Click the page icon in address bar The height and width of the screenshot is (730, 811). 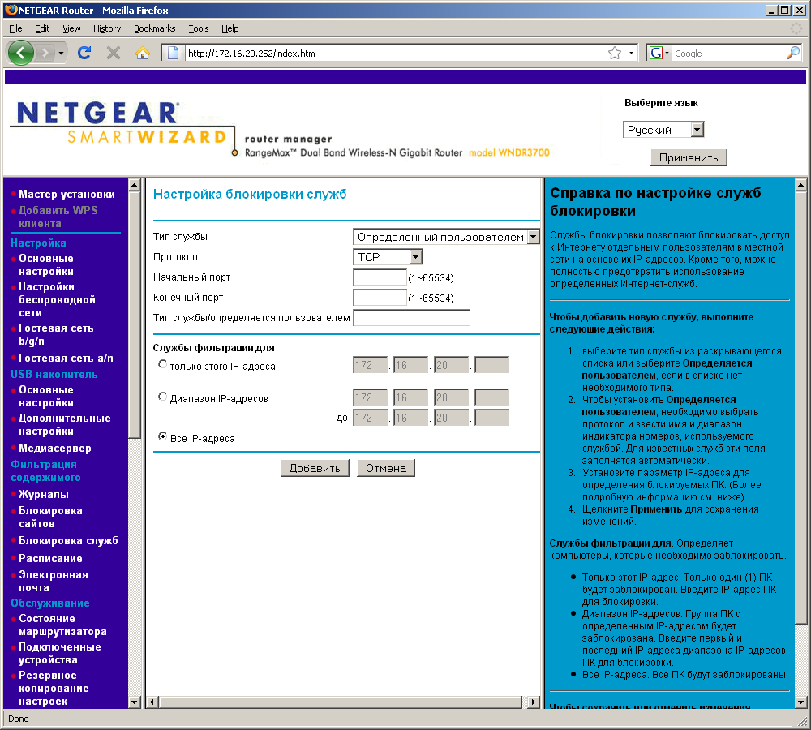coord(174,53)
